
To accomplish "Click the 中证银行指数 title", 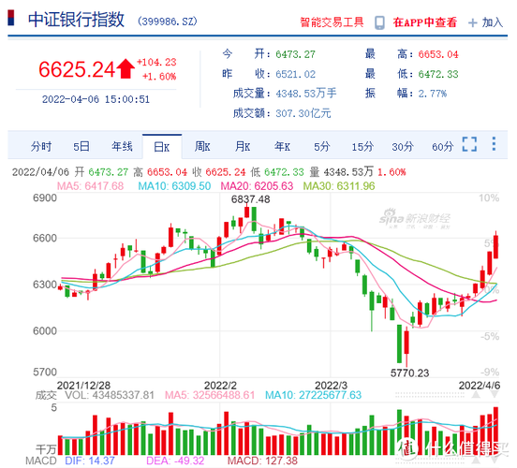I will (x=76, y=20).
